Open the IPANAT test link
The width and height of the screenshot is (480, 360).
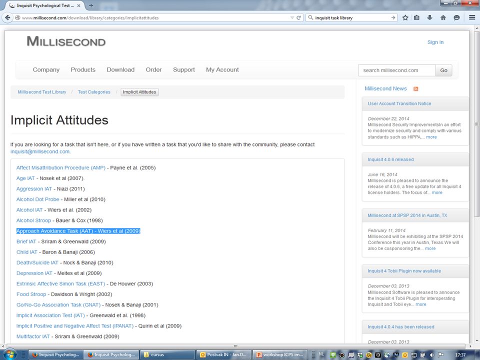click(74, 326)
